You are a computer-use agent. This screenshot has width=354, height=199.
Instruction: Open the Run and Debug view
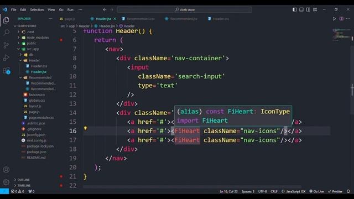click(6, 57)
